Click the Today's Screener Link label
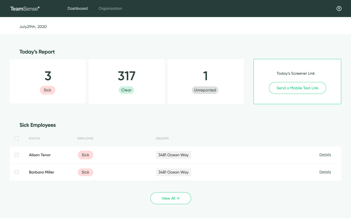351x219 pixels. tap(296, 73)
